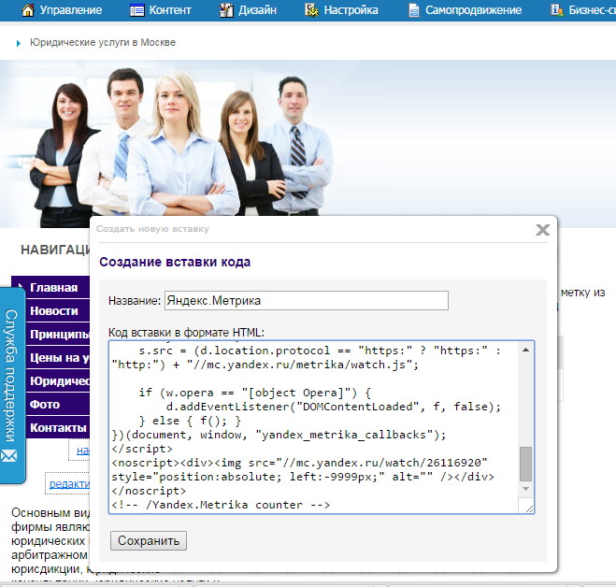
Task: Click the Контент menu icon
Action: (x=137, y=10)
